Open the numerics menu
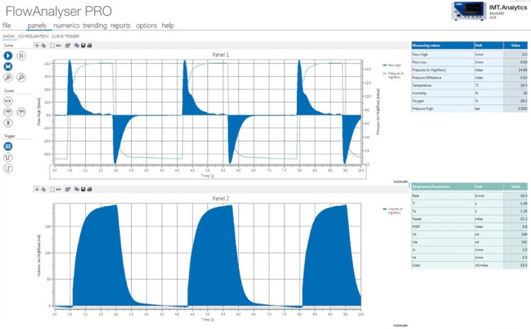Screen dimensions: 531x329 [67, 25]
